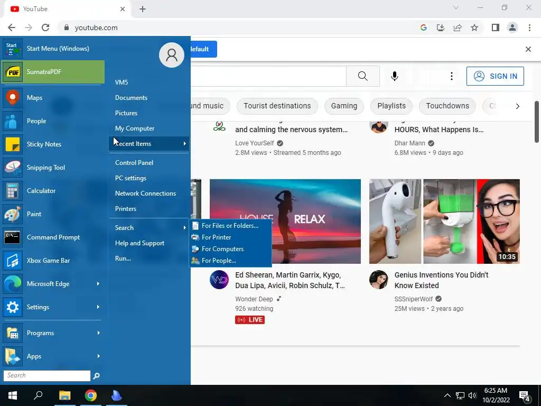Launch Xbox Game Bar icon
541x406 pixels.
pos(13,261)
